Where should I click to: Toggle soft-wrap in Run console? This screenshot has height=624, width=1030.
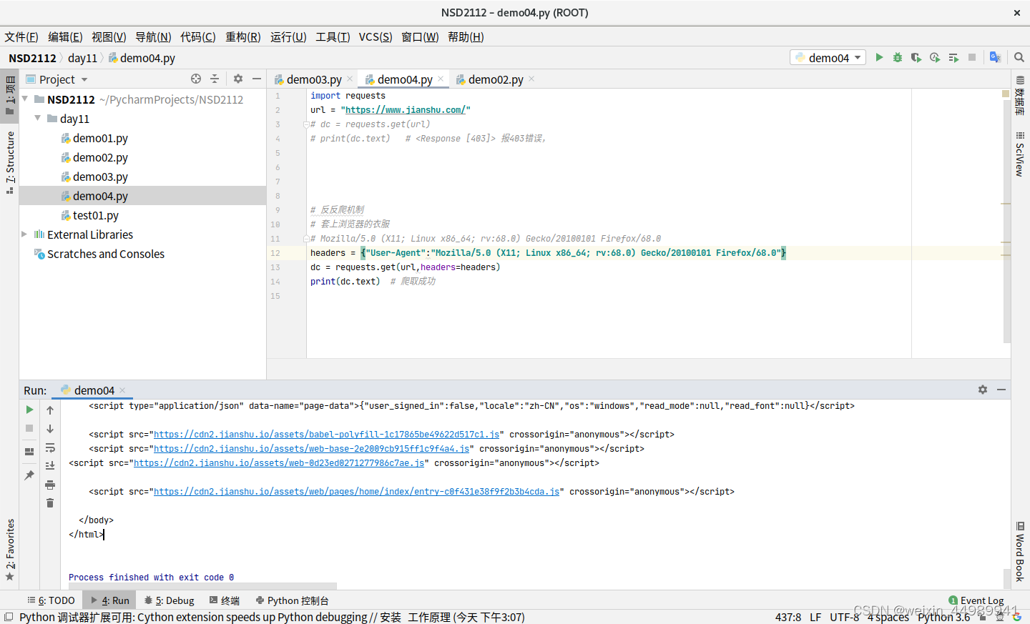tap(50, 447)
